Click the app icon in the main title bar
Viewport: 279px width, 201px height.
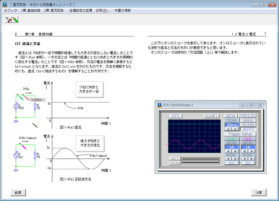[x=5, y=5]
